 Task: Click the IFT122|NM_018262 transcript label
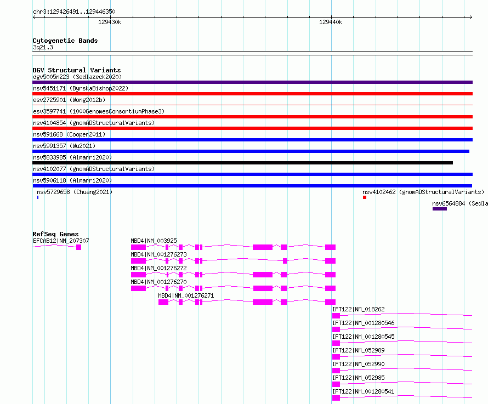pos(359,309)
